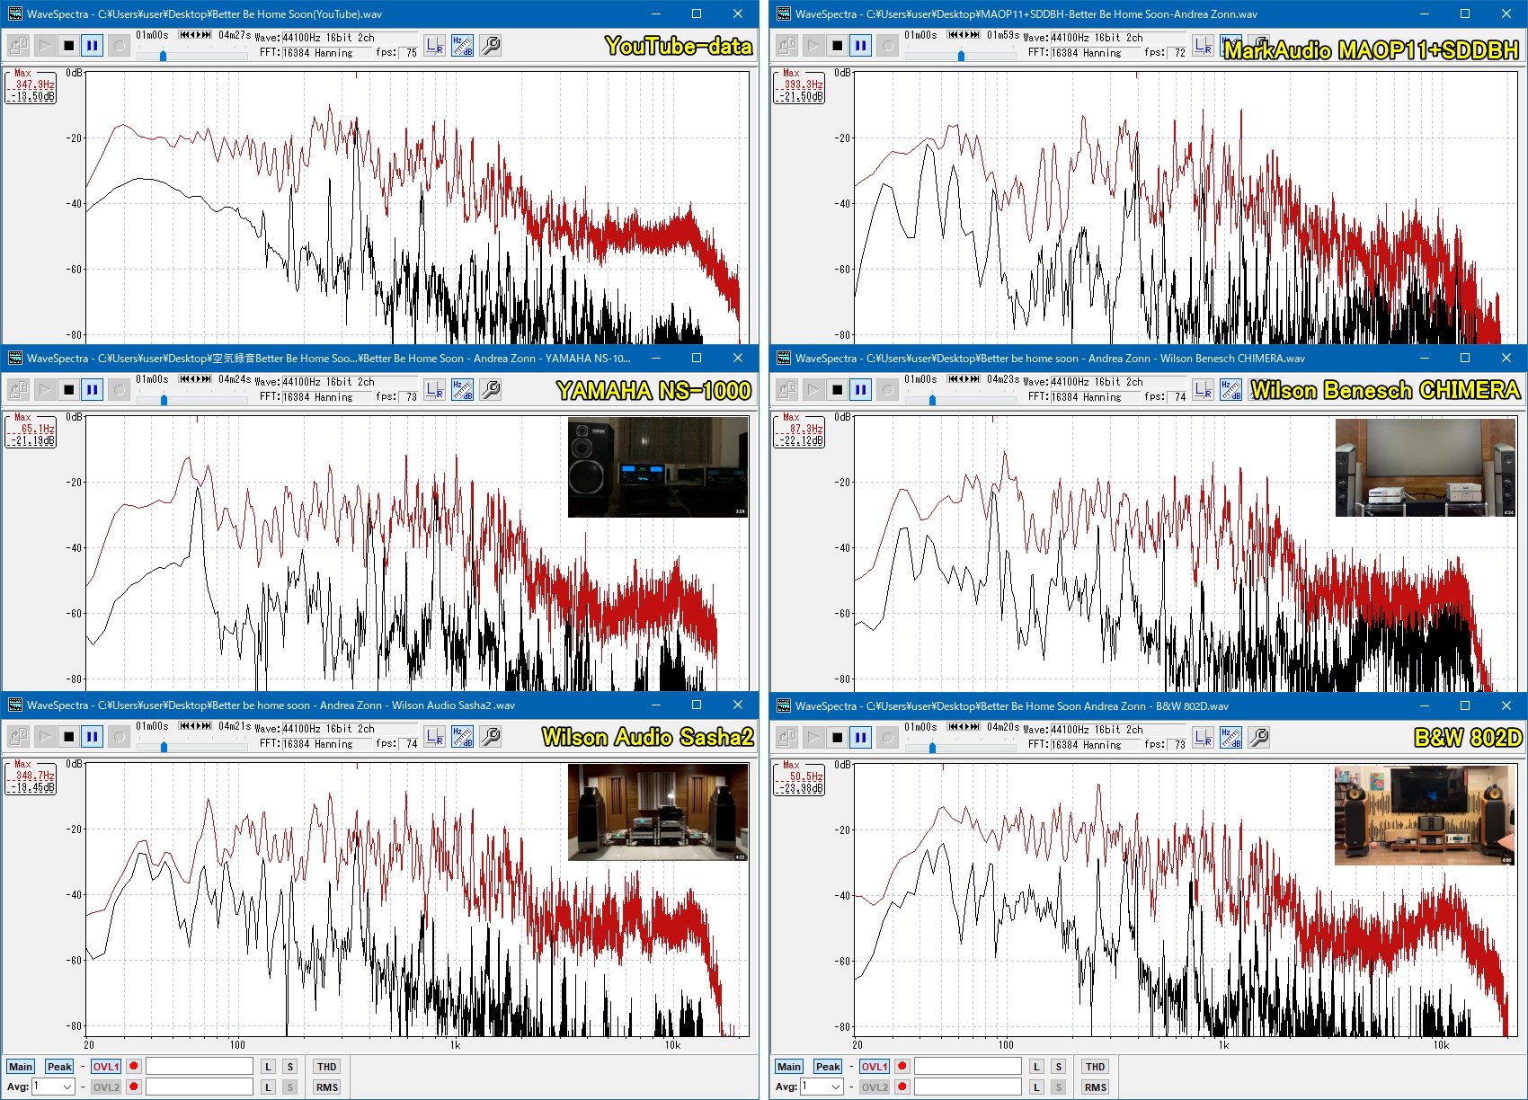
Task: Toggle THD in the Sasha2 window panel
Action: click(x=326, y=1067)
